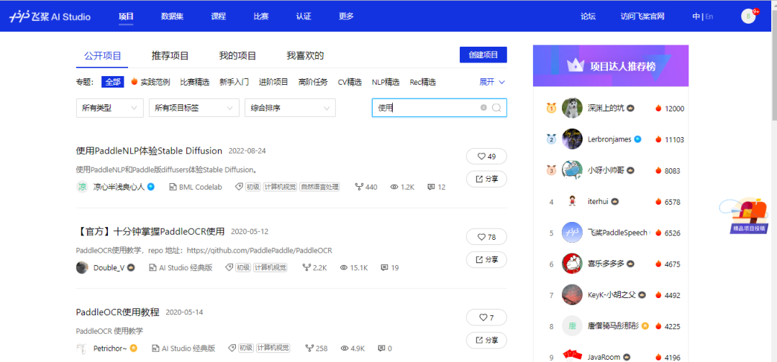Click the comment icon showing 12
This screenshot has height=362, width=777.
coord(431,187)
